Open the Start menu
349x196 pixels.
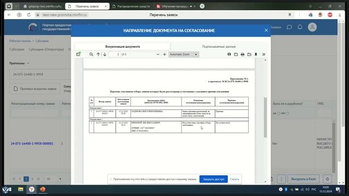click(x=7, y=189)
